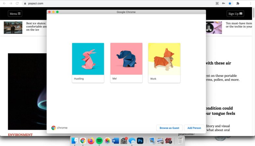Viewport: 255px width, 146px height.
Task: Open the popsci Menu
Action: tap(15, 14)
